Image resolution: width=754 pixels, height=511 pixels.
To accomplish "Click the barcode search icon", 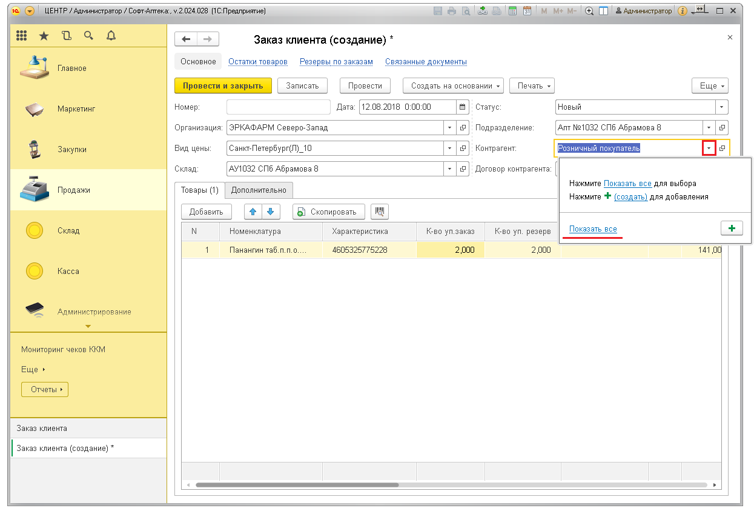I will [x=380, y=212].
